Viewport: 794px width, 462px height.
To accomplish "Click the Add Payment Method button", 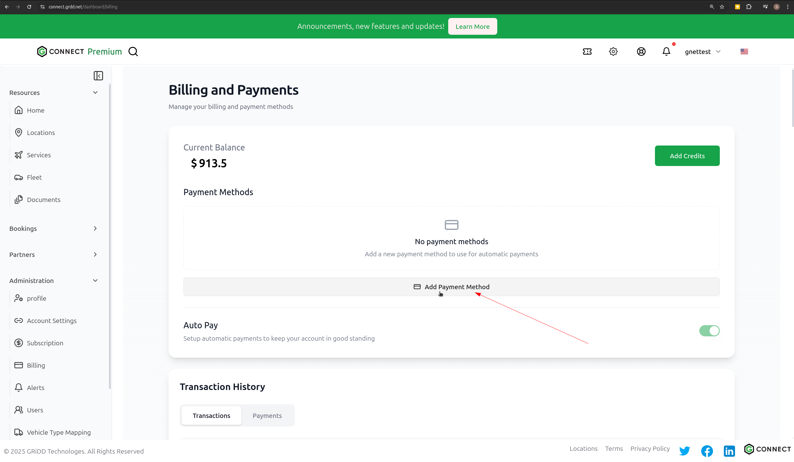I will tap(451, 287).
